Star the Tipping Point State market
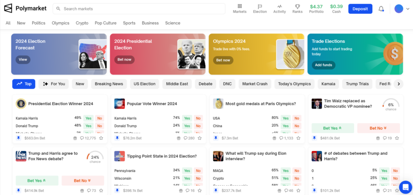 (200, 191)
